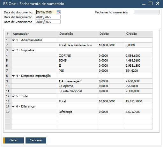Viewport: 163px width, 147px height.
Task: Click the Fechamento numerário field
Action: 147,12
